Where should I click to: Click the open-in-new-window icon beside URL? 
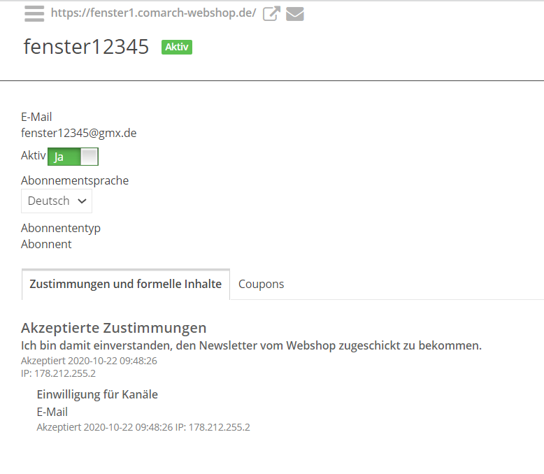click(271, 14)
